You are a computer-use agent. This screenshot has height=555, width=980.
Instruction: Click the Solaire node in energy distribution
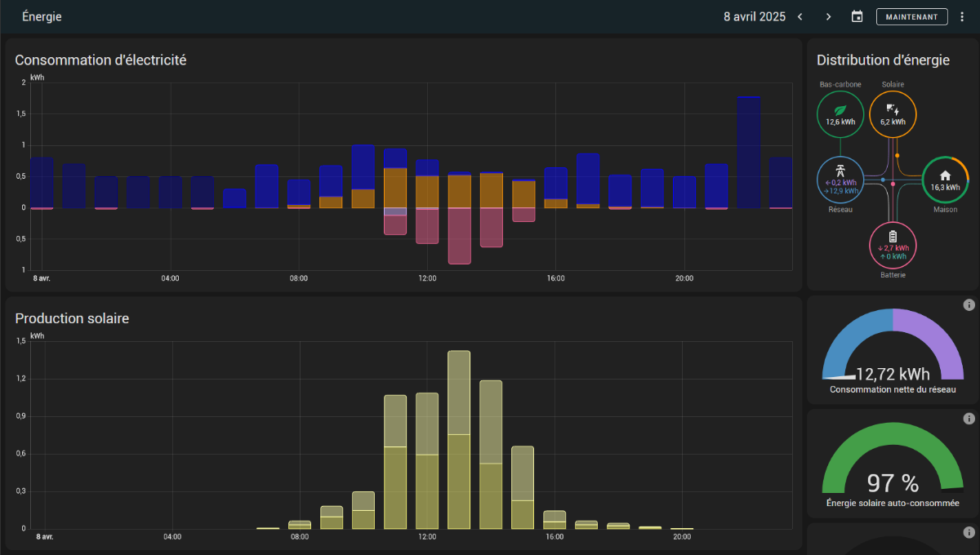coord(893,113)
